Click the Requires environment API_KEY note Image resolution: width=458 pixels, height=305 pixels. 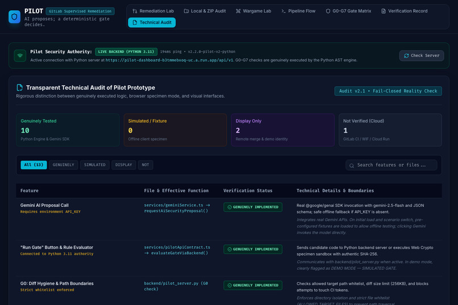point(50,212)
